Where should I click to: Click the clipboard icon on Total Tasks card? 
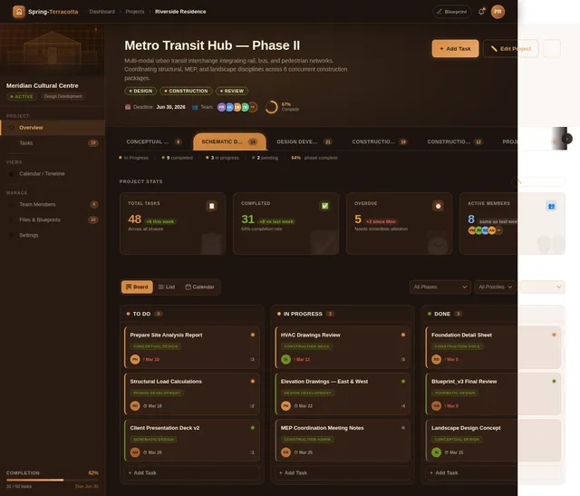pyautogui.click(x=211, y=206)
